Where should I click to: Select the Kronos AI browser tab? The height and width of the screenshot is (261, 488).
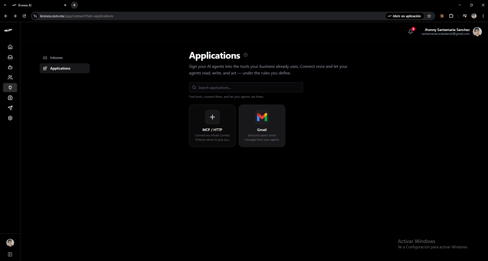(39, 5)
